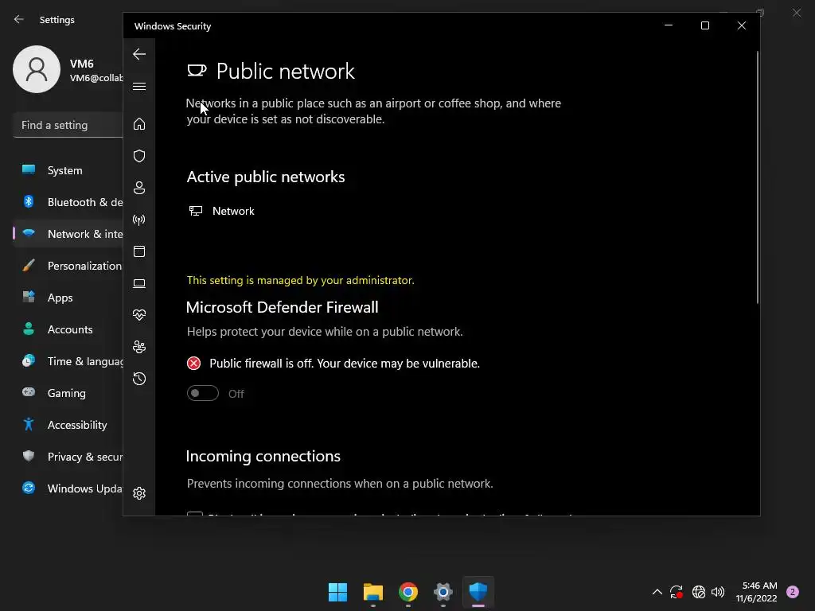Click the Settings window back arrow
Screen dimensions: 815x611
[19, 19]
